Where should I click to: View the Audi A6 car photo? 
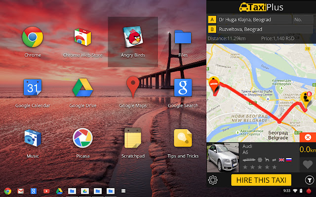coord(223,158)
